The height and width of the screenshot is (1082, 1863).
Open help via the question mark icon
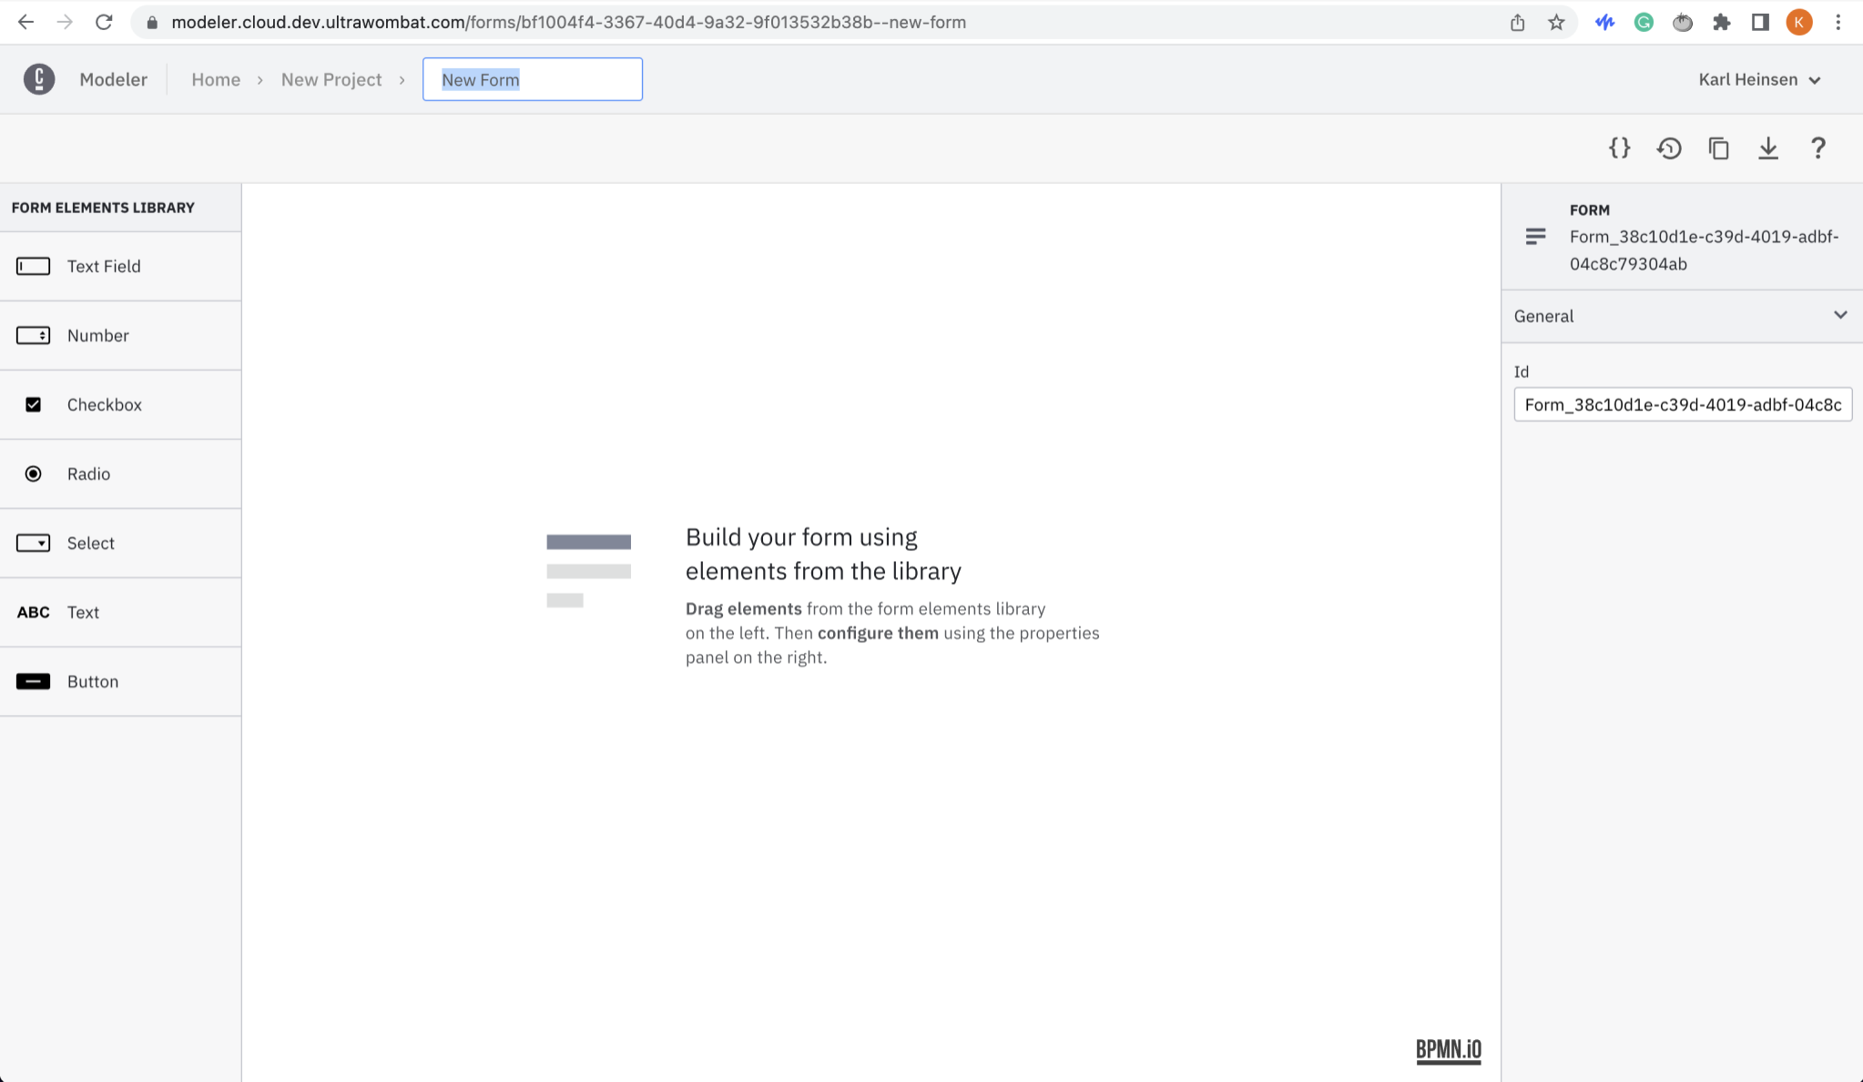[x=1817, y=147]
